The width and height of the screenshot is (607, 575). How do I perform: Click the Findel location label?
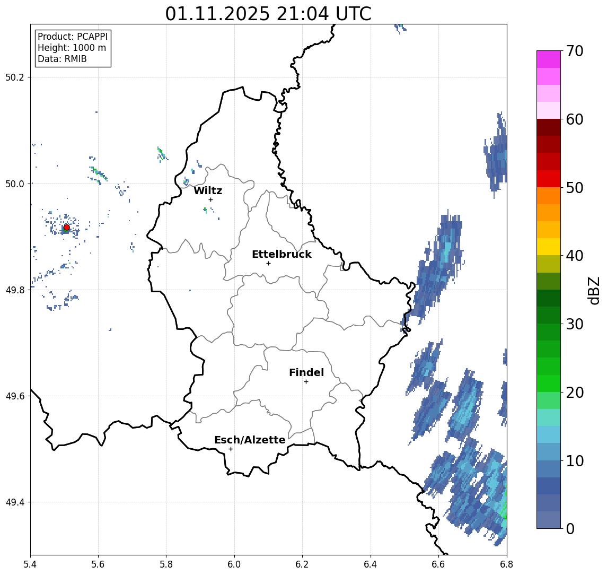[x=306, y=372]
